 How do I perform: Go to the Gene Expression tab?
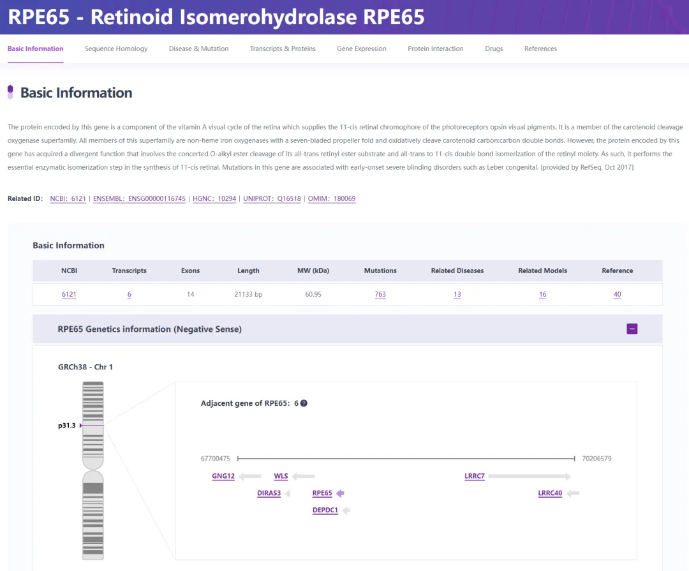pyautogui.click(x=362, y=48)
